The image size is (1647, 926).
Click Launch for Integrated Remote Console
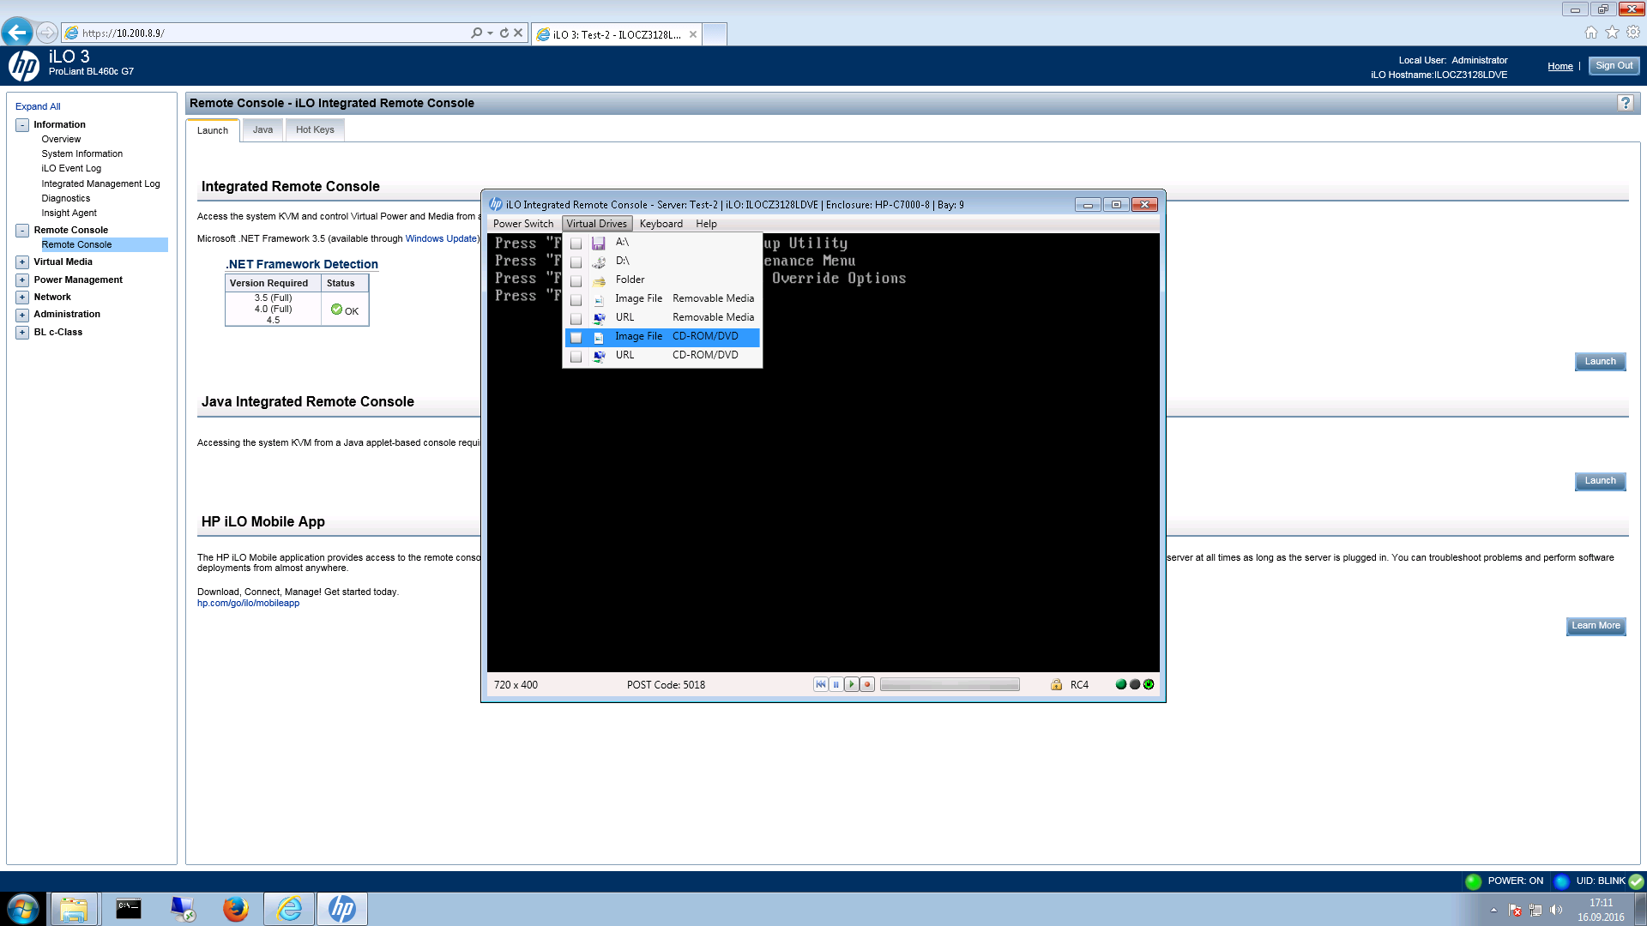[1600, 362]
